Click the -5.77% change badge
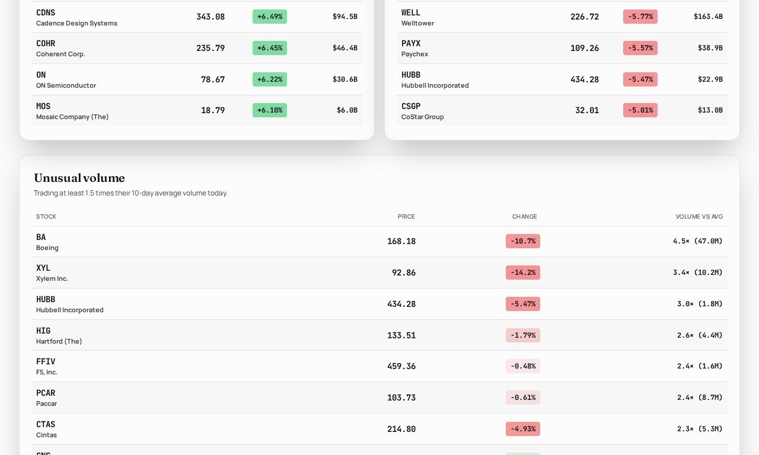Viewport: 759px width, 455px height. tap(640, 17)
